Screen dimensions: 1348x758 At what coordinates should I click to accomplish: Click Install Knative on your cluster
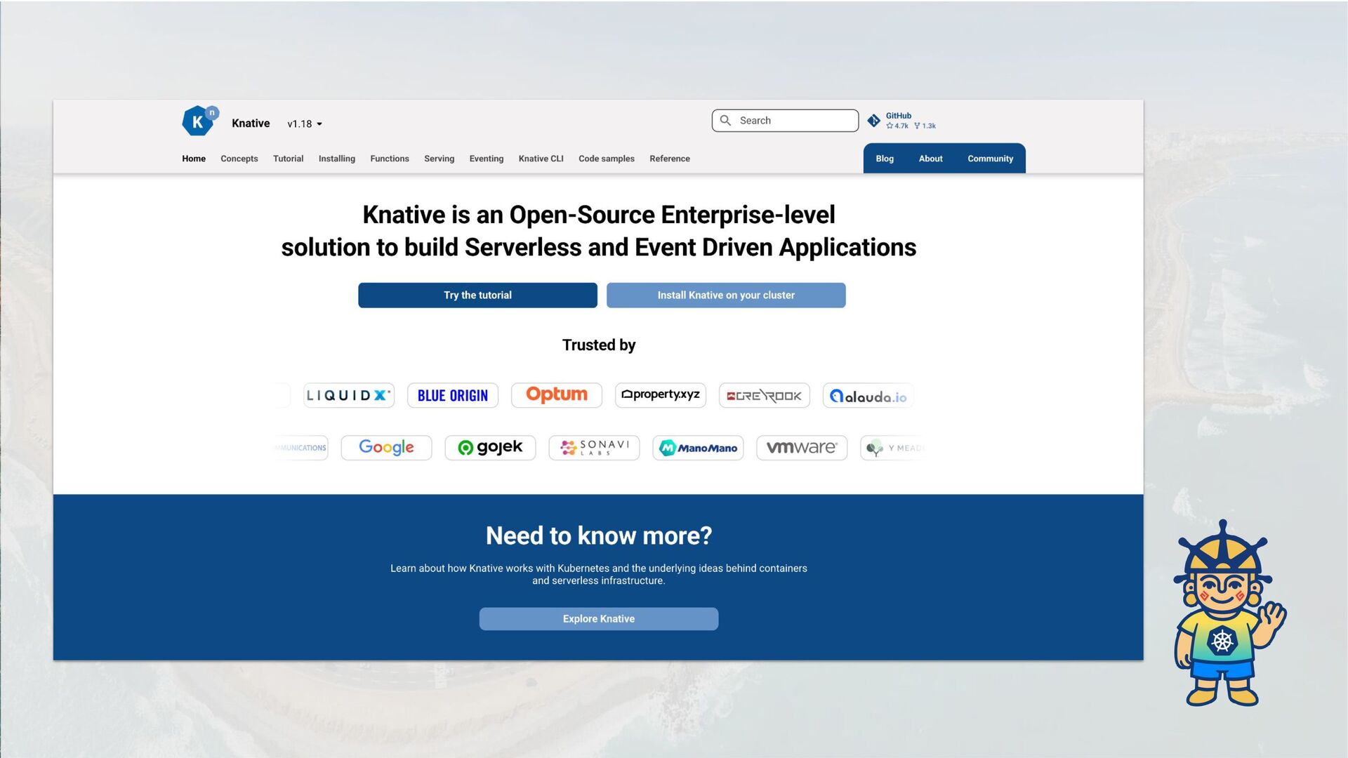pyautogui.click(x=726, y=295)
